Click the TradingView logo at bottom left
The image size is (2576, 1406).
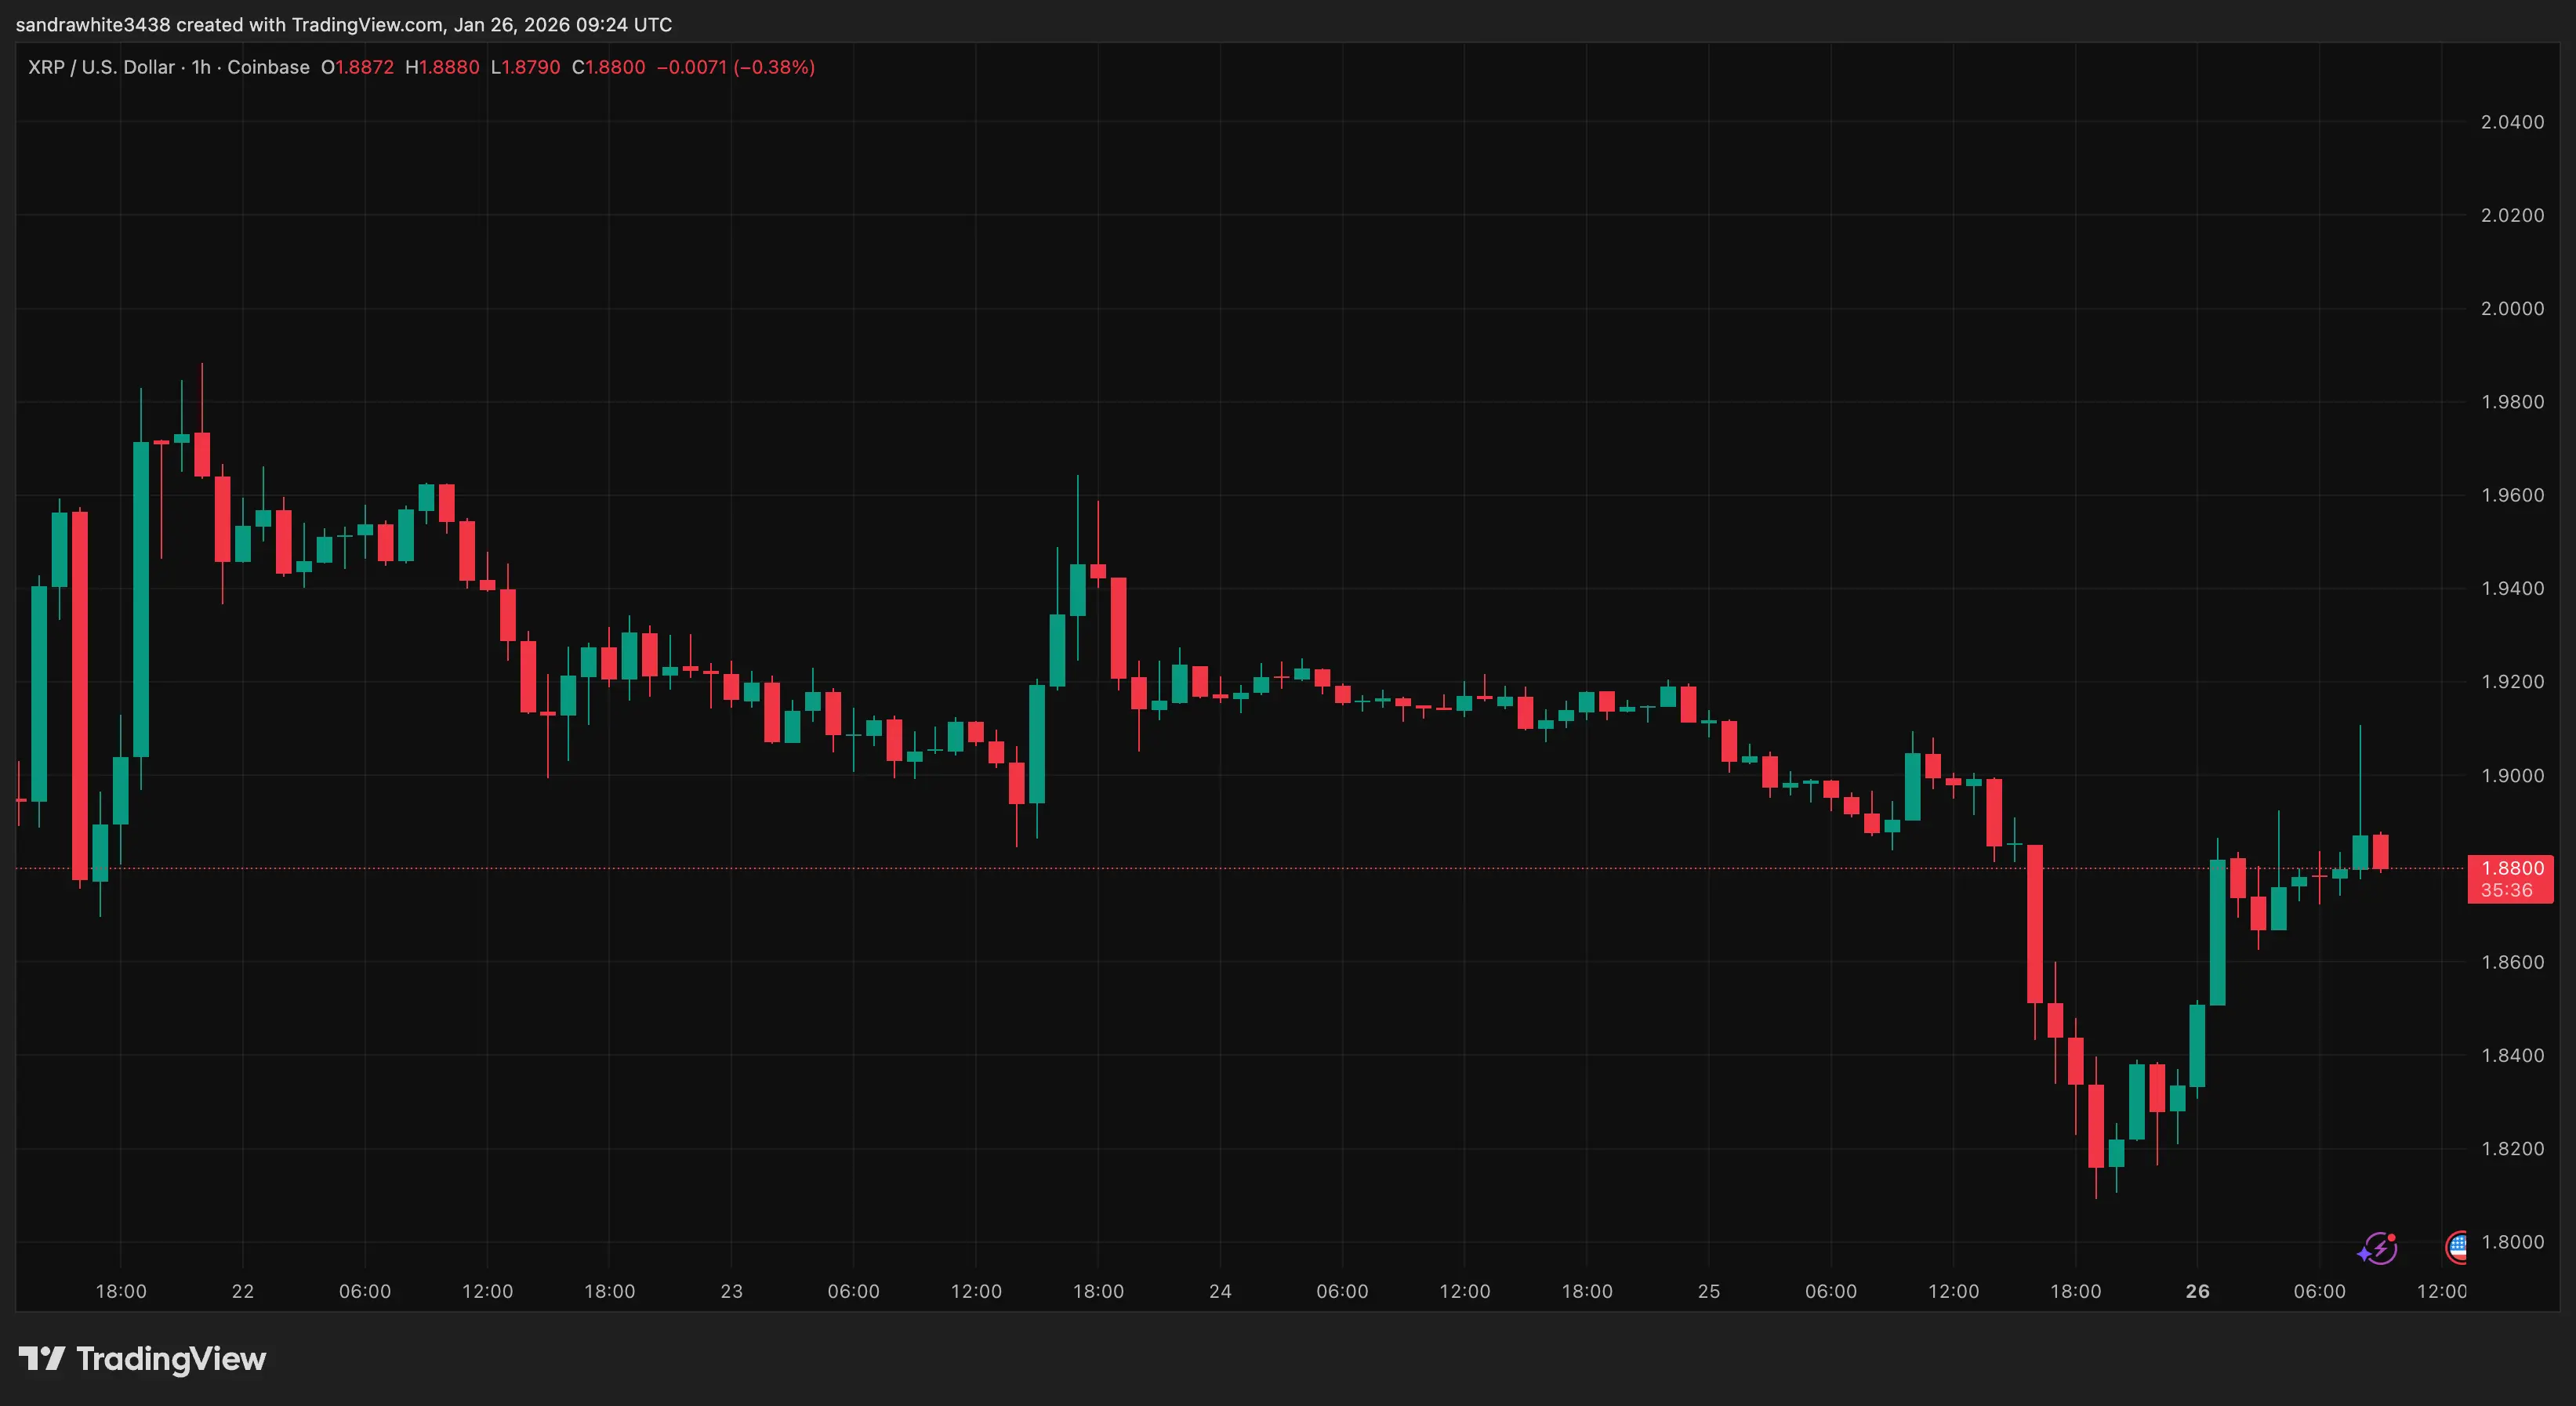coord(142,1358)
